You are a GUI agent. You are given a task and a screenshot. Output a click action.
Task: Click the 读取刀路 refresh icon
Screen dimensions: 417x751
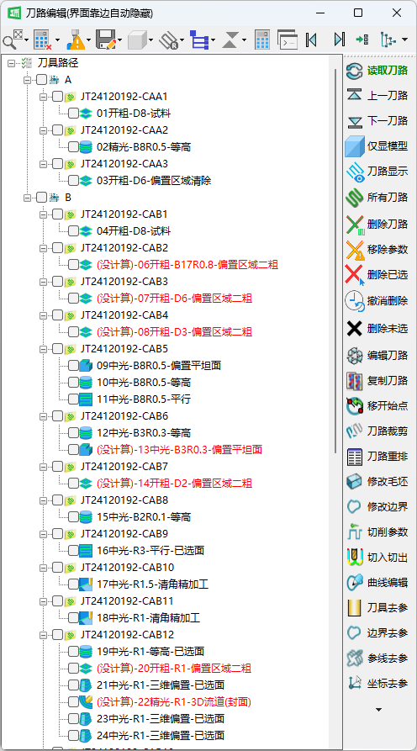click(355, 71)
